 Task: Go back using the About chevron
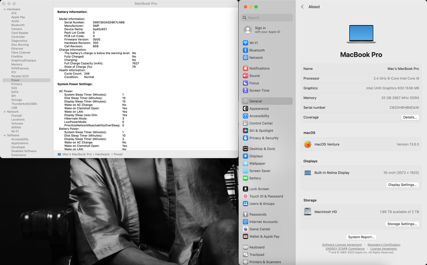click(302, 7)
